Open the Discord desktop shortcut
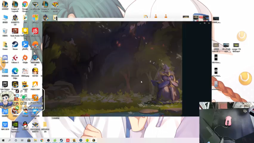The height and width of the screenshot is (143, 254). (5, 58)
